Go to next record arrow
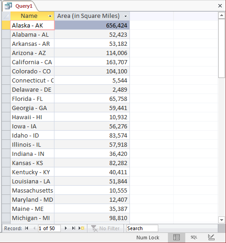The image size is (226, 243). pyautogui.click(x=66, y=228)
